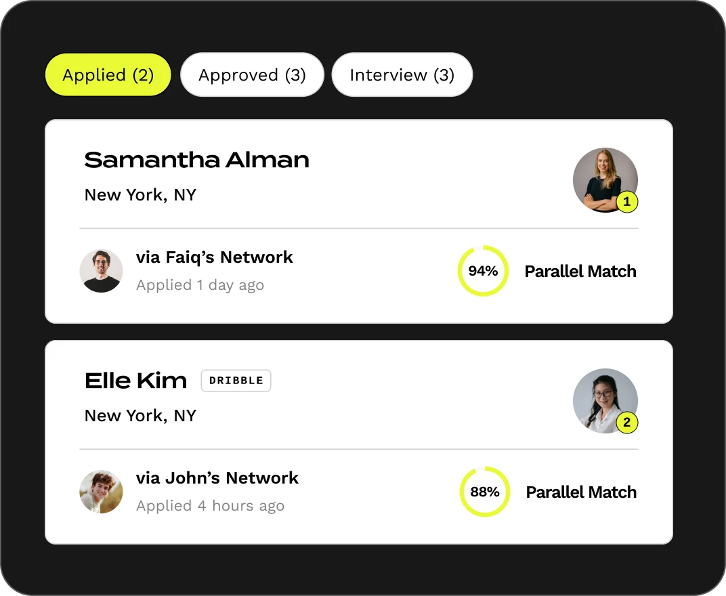Click the DRIBBLE tag badge

[236, 381]
